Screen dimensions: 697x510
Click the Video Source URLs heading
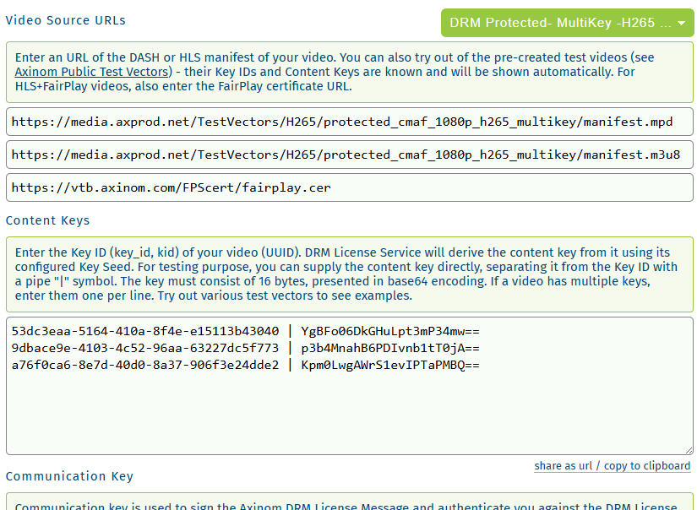tap(65, 20)
